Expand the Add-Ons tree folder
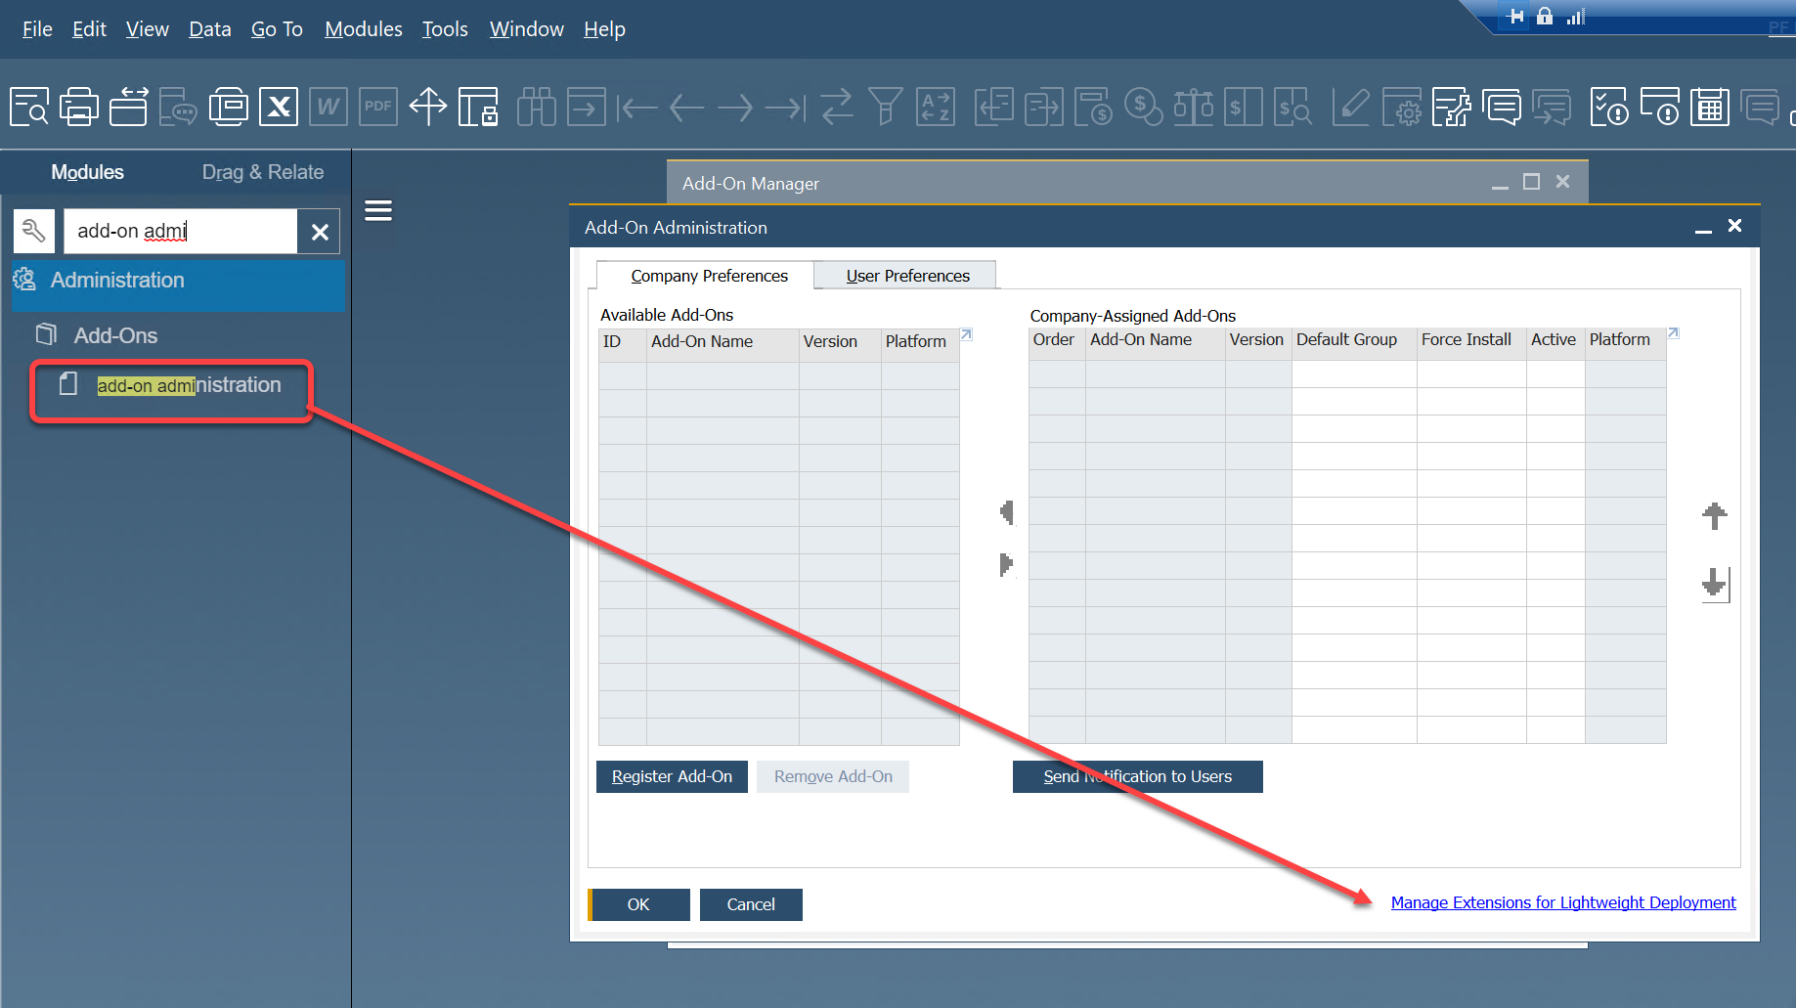 (115, 335)
